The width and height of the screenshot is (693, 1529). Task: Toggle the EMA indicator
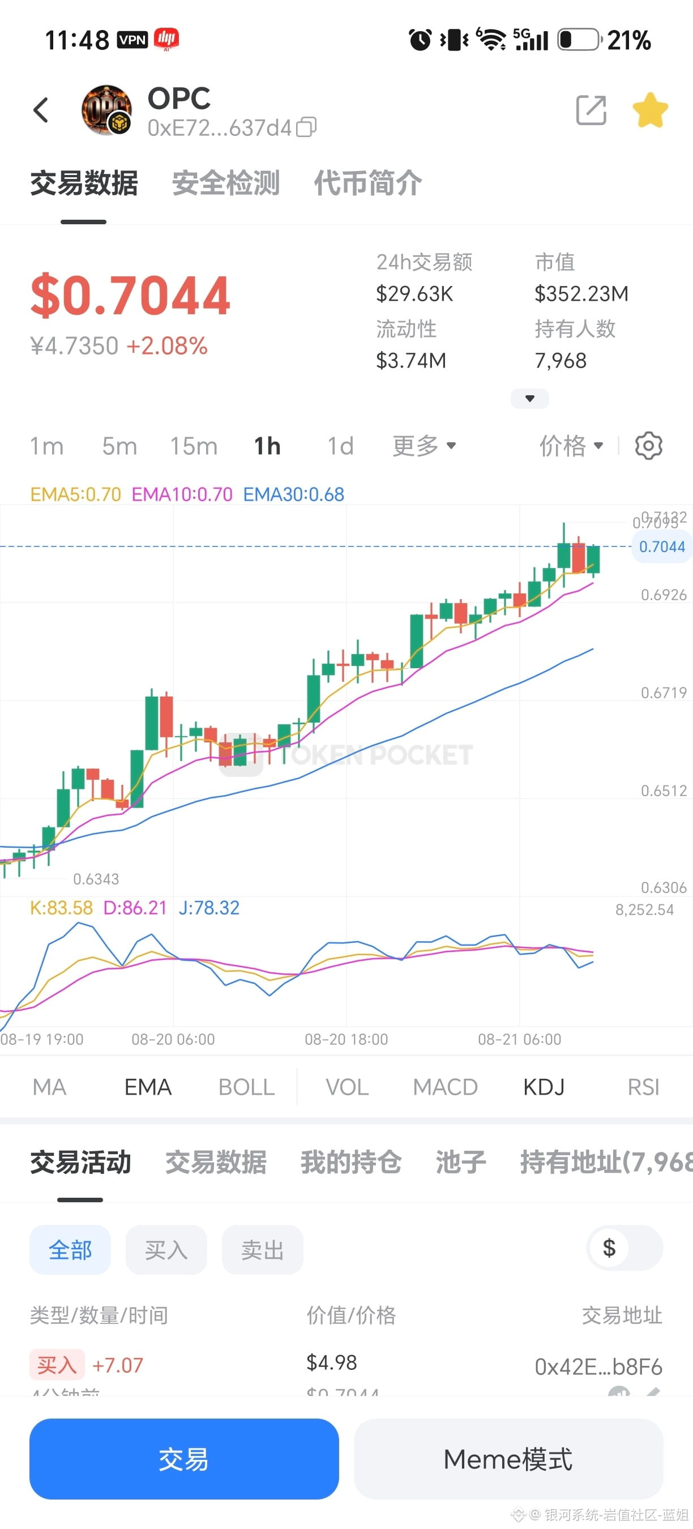point(148,1087)
